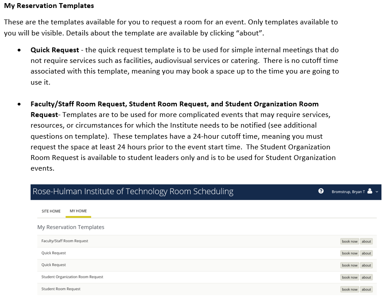Expand the account dropdown chevron
The width and height of the screenshot is (385, 304).
(377, 192)
